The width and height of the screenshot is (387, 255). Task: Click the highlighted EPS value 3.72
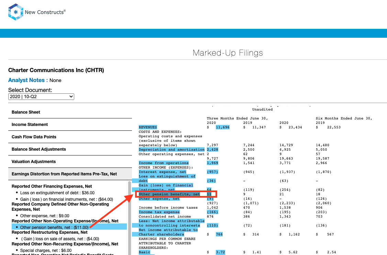(x=220, y=252)
